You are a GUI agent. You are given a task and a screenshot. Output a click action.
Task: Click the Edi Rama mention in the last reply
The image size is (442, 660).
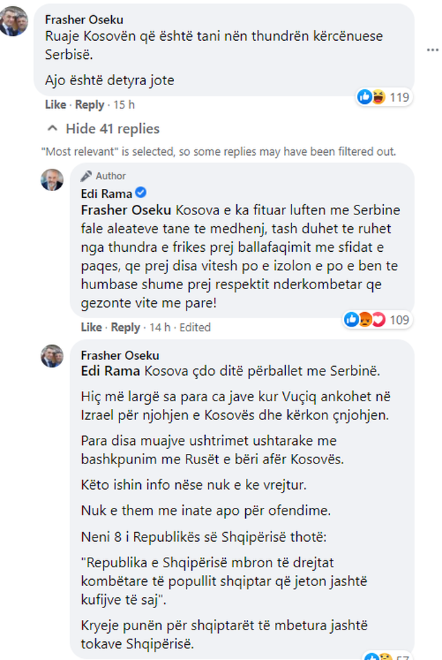[x=110, y=372]
